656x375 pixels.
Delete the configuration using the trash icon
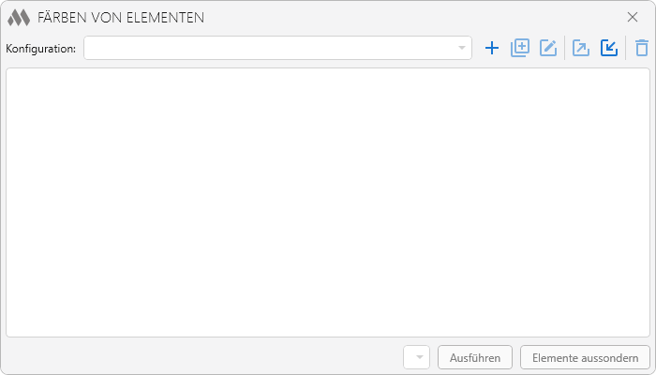641,48
